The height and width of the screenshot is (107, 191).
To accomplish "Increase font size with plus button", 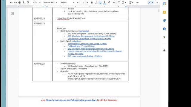I will [87, 3].
